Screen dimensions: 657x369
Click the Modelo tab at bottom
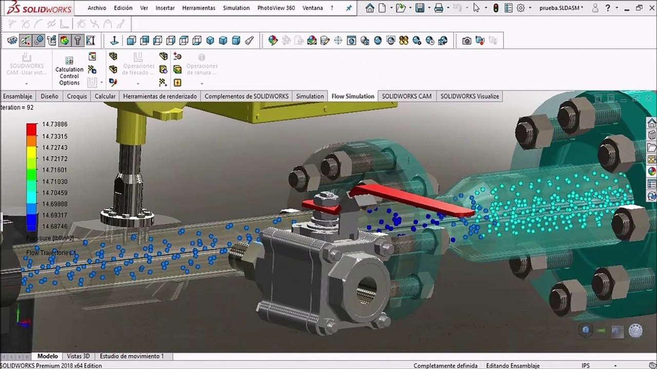click(x=48, y=356)
